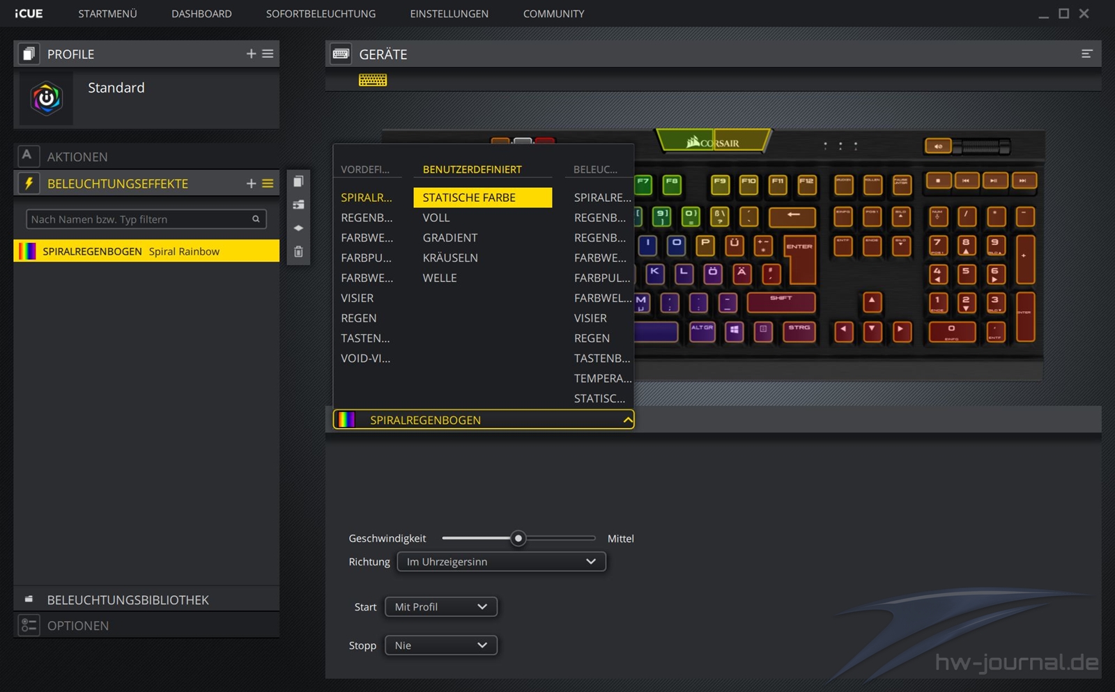
Task: Open the Dashboard tab
Action: pos(201,13)
